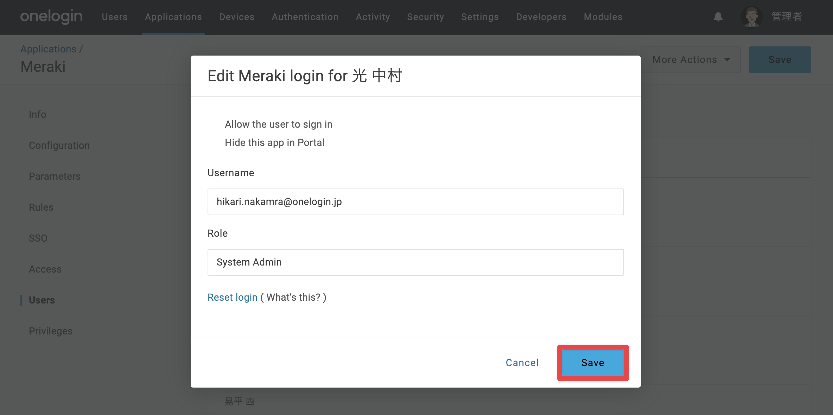Screen dimensions: 833x415
Task: Save the Meraki login dialog changes
Action: pos(593,363)
